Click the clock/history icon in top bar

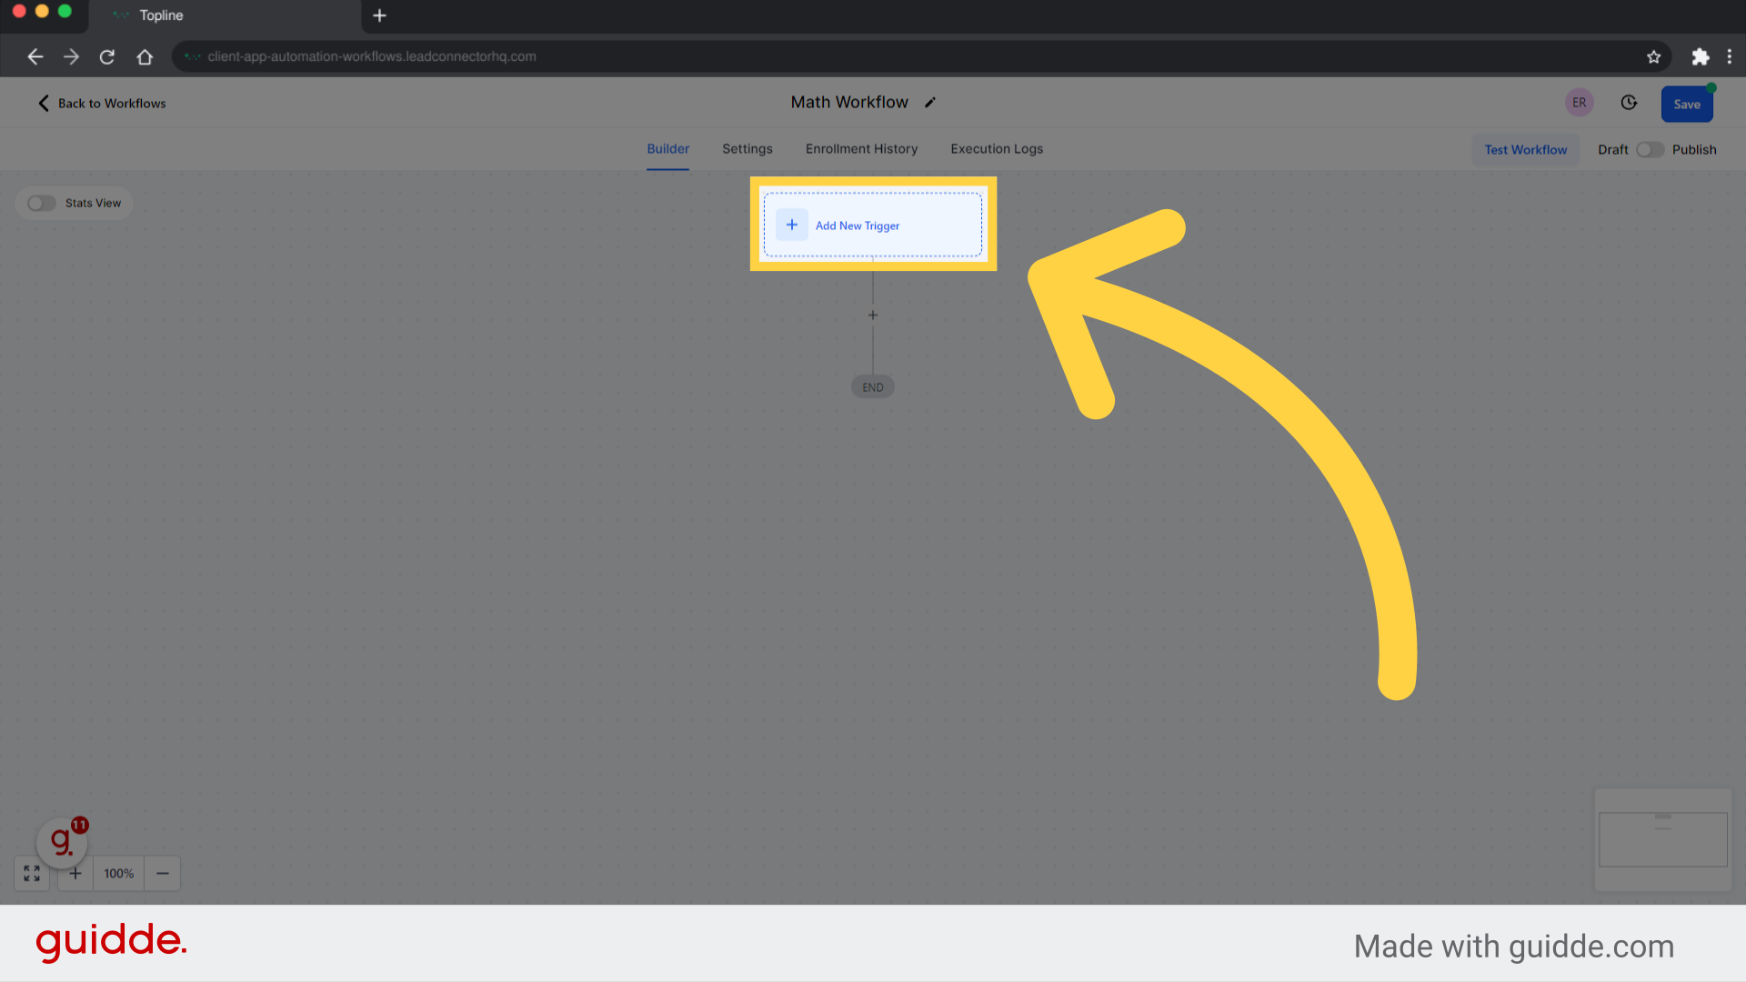tap(1627, 102)
